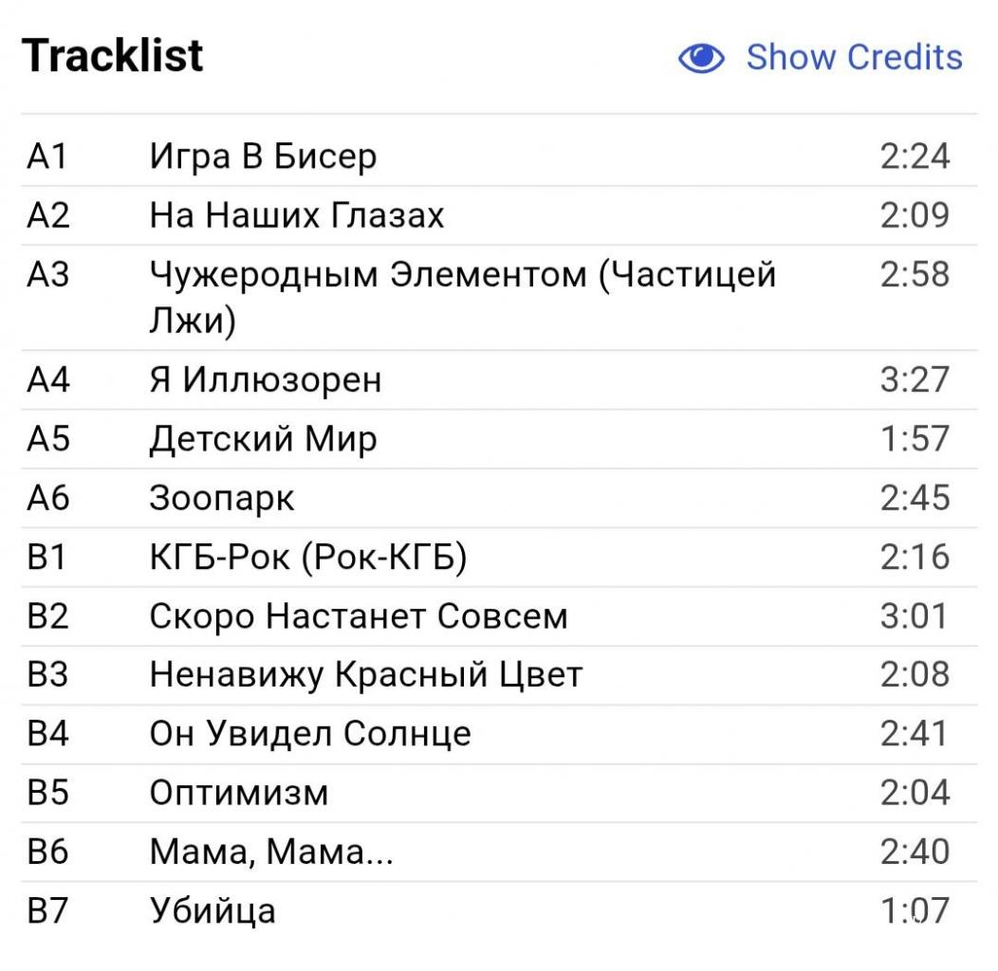Open the Show Credits link
This screenshot has width=998, height=971.
(854, 57)
